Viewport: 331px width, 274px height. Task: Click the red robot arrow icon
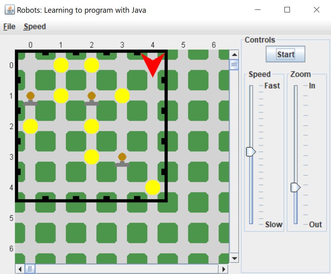[x=153, y=65]
